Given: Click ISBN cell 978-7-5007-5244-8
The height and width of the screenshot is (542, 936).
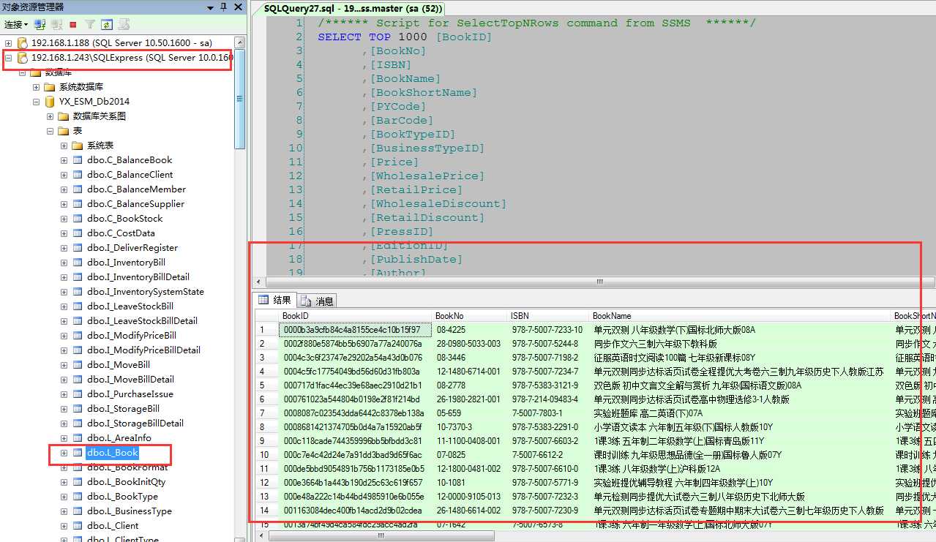Looking at the screenshot, I should click(x=549, y=344).
